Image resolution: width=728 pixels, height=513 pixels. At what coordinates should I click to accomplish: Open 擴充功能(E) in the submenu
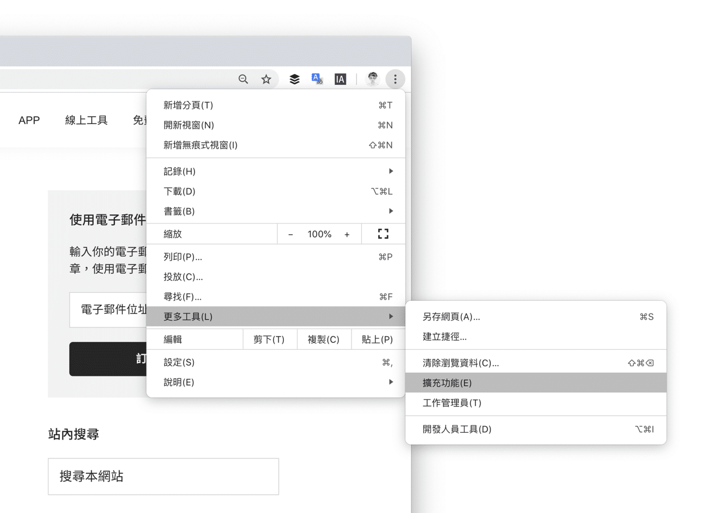pos(536,383)
